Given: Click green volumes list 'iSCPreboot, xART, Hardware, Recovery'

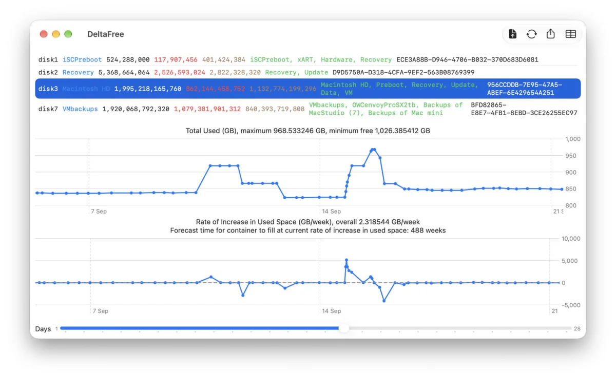Looking at the screenshot, I should [x=321, y=60].
